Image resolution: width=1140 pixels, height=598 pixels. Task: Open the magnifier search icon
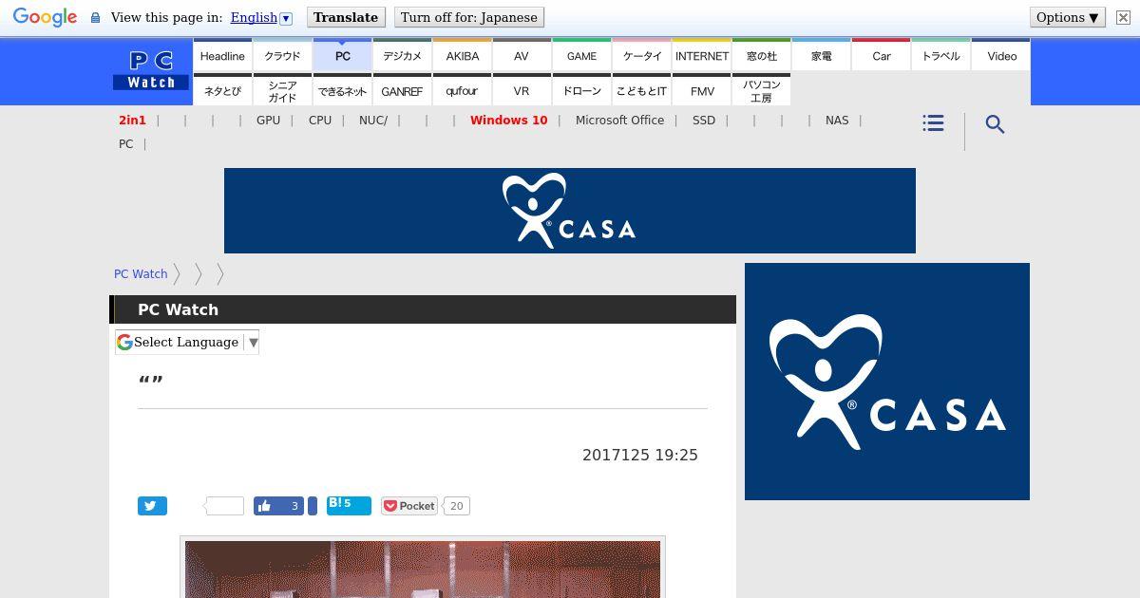(x=995, y=124)
